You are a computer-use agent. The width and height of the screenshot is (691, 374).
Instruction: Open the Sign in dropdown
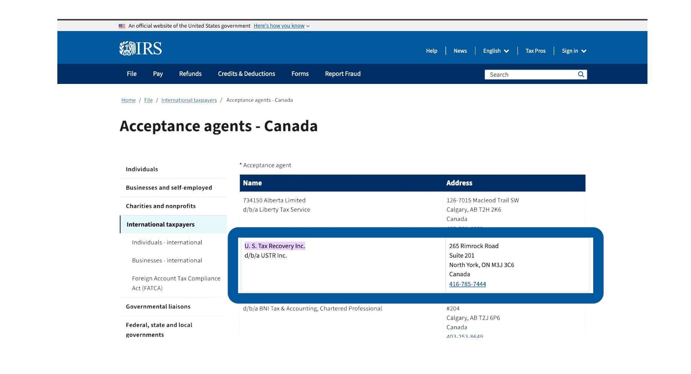(574, 51)
